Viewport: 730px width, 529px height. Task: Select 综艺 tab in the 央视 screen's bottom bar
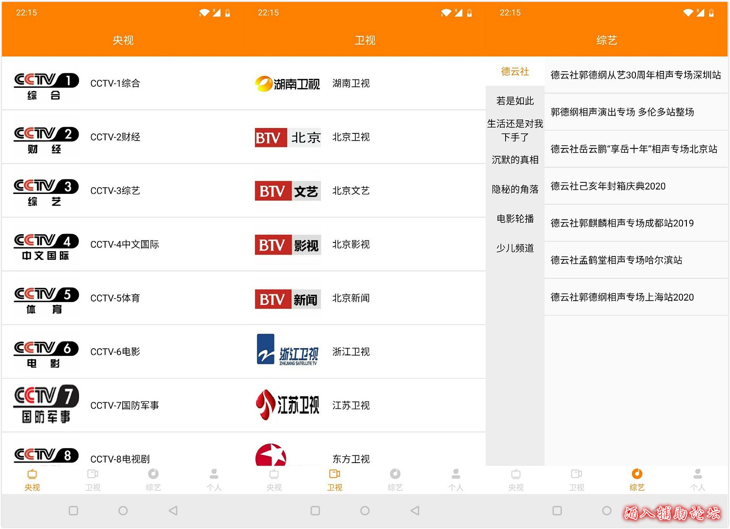pos(153,480)
